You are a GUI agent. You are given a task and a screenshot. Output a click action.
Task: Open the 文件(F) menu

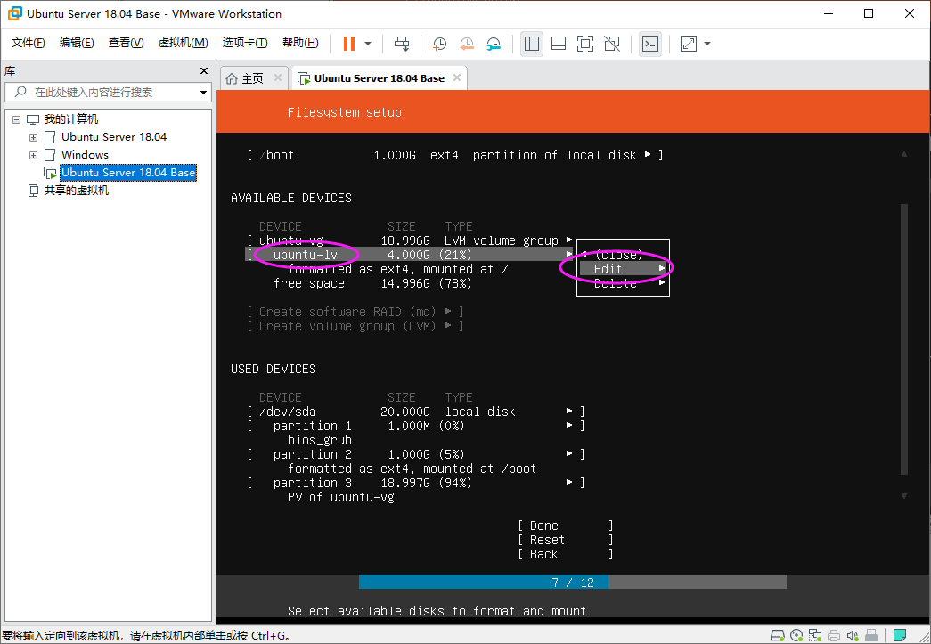click(x=28, y=43)
